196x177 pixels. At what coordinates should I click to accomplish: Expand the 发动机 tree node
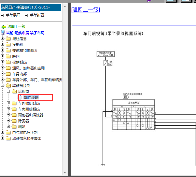[x=2, y=44]
